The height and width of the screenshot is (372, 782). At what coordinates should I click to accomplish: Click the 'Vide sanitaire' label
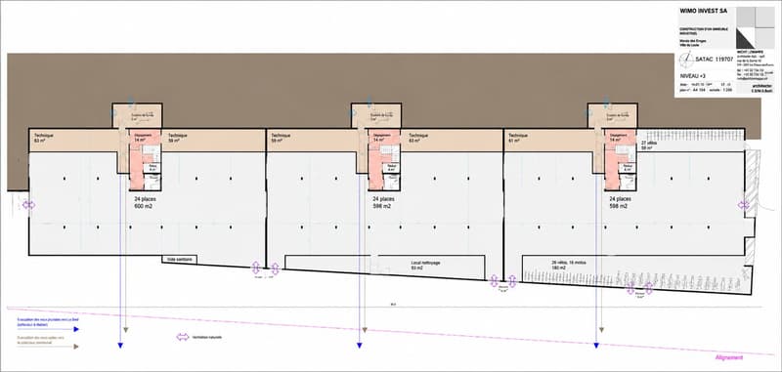[179, 260]
